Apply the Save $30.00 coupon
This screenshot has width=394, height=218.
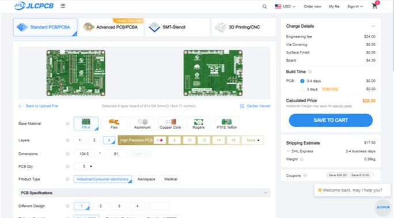338,175
